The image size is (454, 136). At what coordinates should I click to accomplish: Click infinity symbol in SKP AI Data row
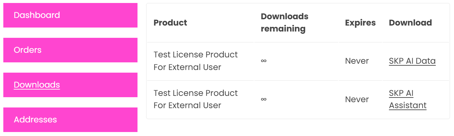[x=264, y=61]
